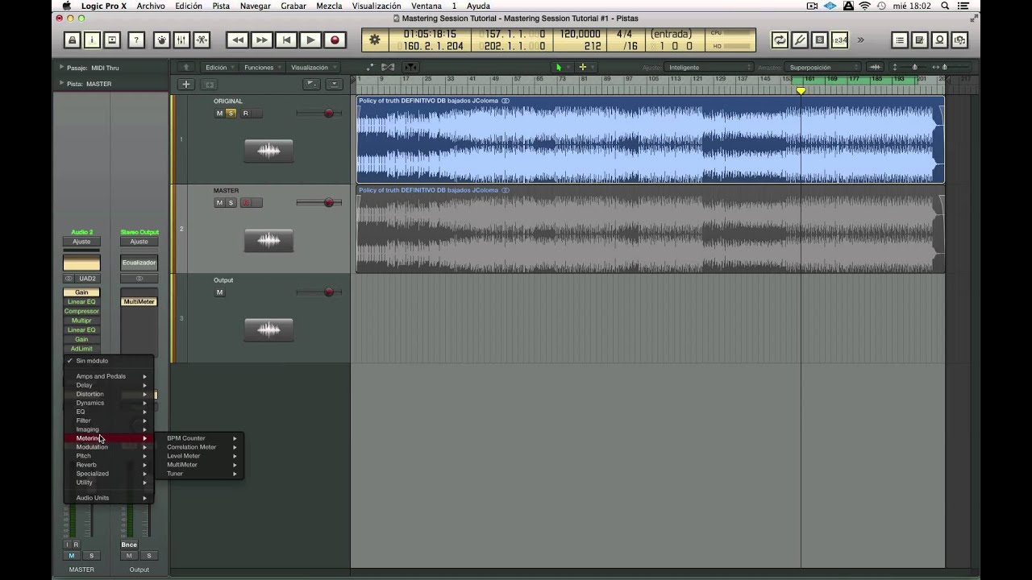Open the Media Browser button
The width and height of the screenshot is (1032, 580).
point(959,39)
